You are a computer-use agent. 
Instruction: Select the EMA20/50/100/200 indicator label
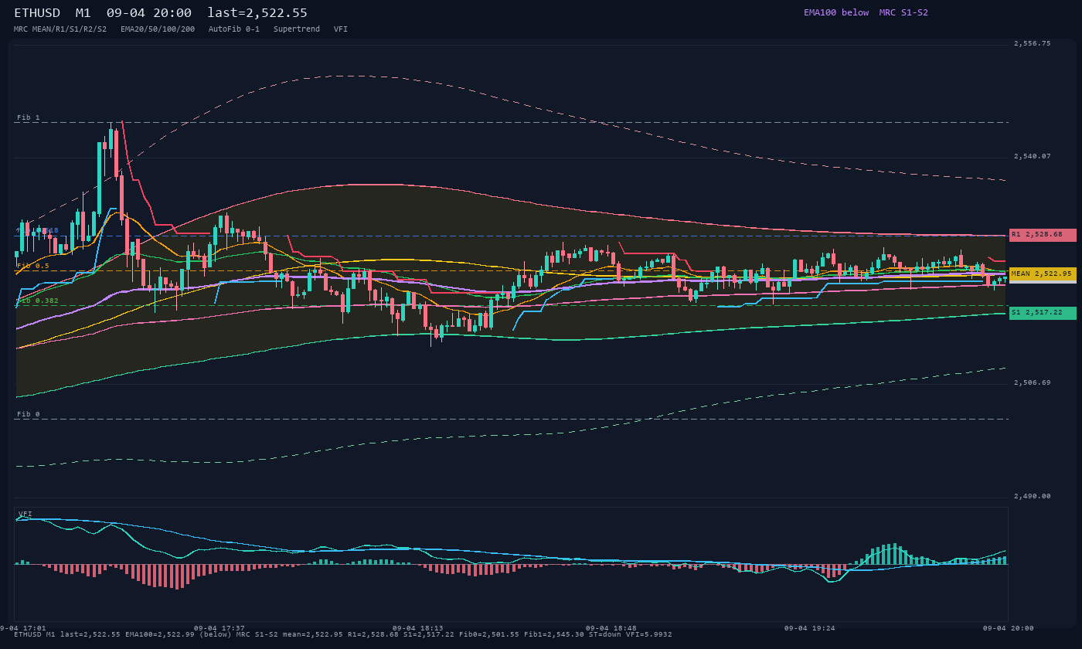click(158, 29)
